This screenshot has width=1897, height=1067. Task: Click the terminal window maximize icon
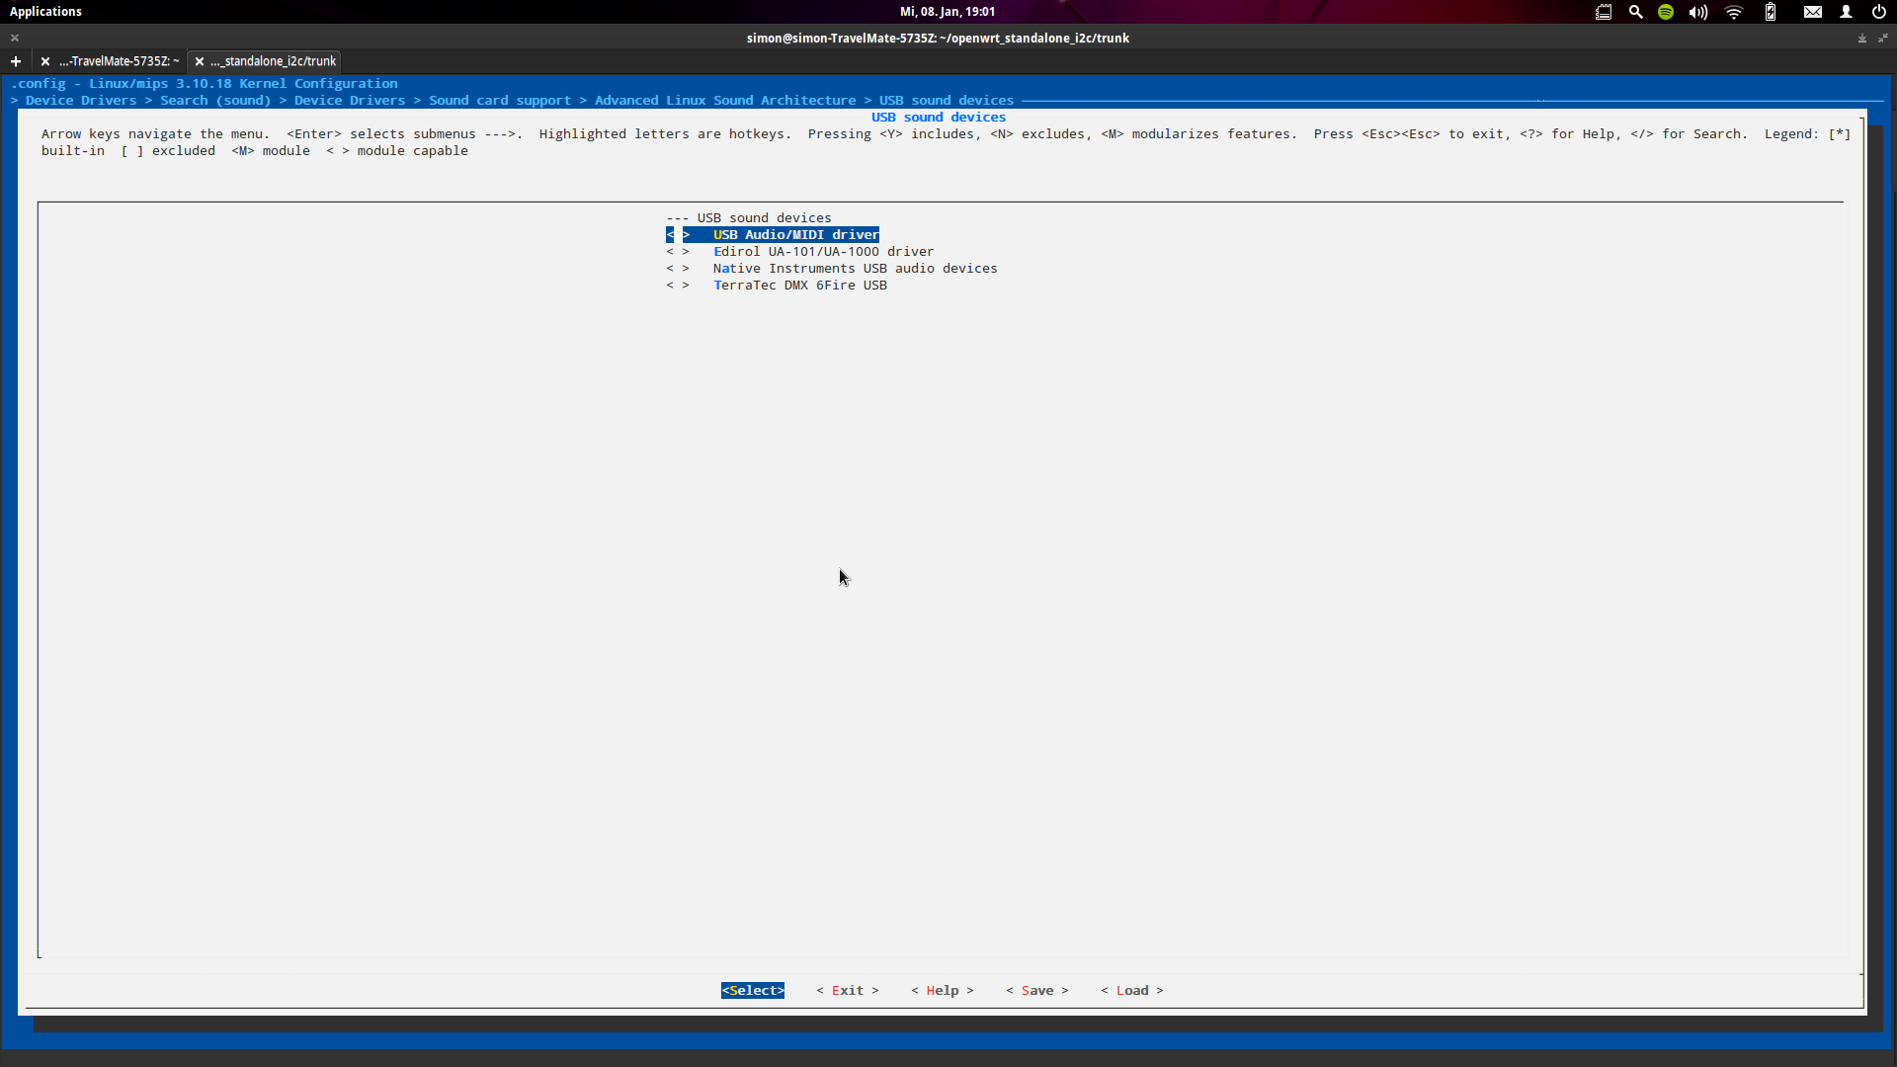coord(1882,38)
